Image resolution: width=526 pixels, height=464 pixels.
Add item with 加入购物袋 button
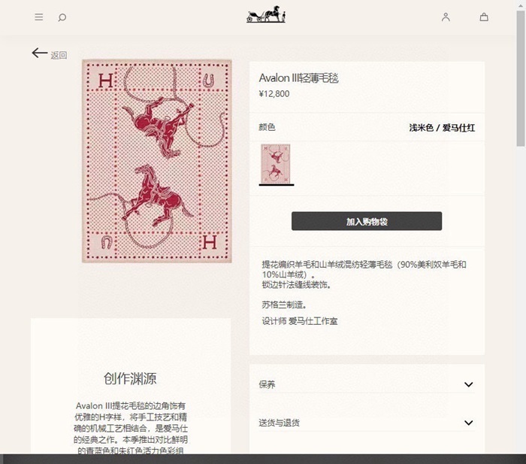367,221
